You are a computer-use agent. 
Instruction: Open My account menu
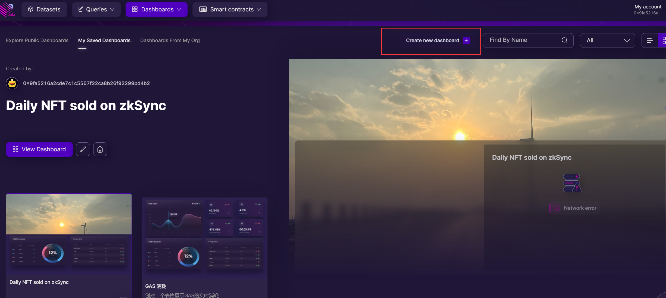point(648,10)
